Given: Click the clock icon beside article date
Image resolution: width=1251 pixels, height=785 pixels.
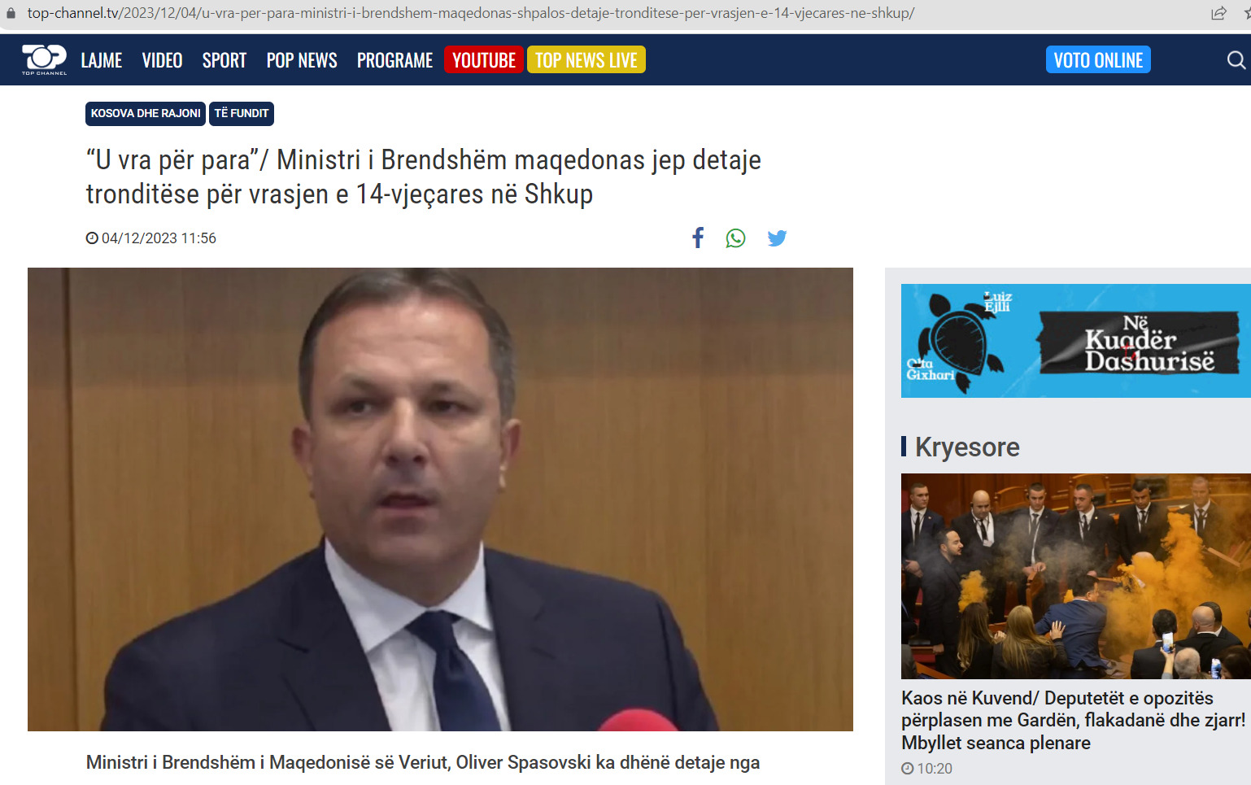Looking at the screenshot, I should [x=92, y=238].
